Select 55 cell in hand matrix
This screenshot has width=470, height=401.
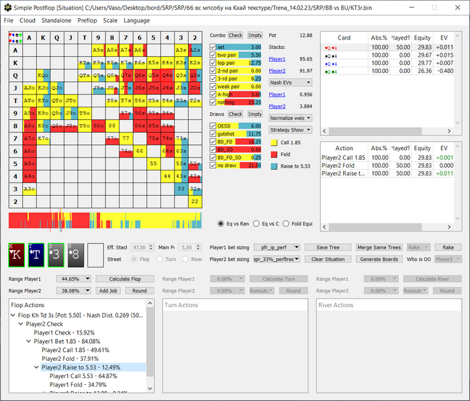click(x=154, y=164)
